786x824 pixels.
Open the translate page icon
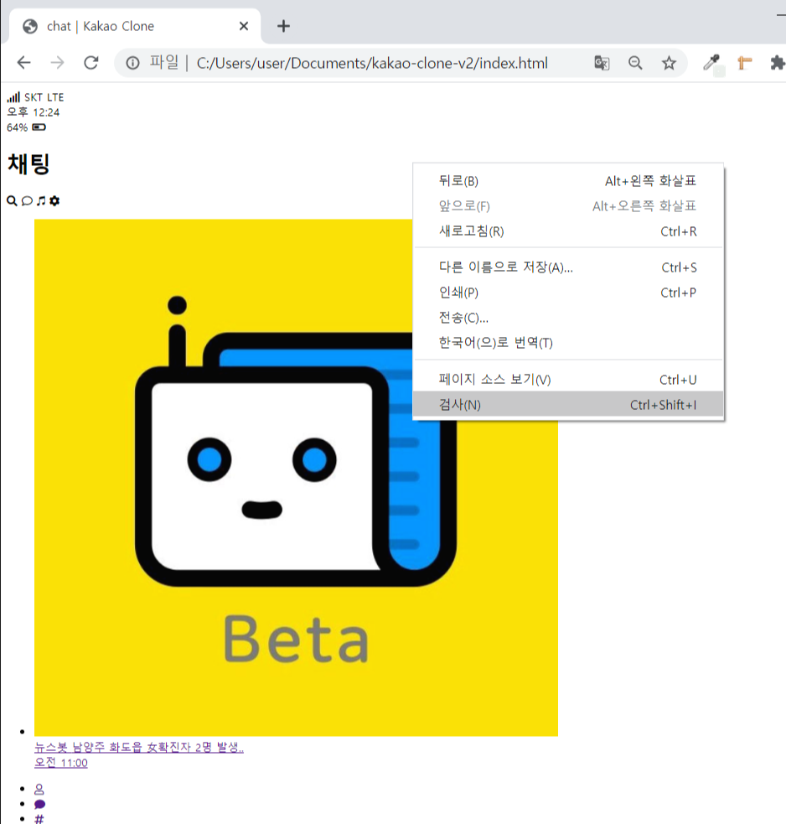(x=602, y=63)
